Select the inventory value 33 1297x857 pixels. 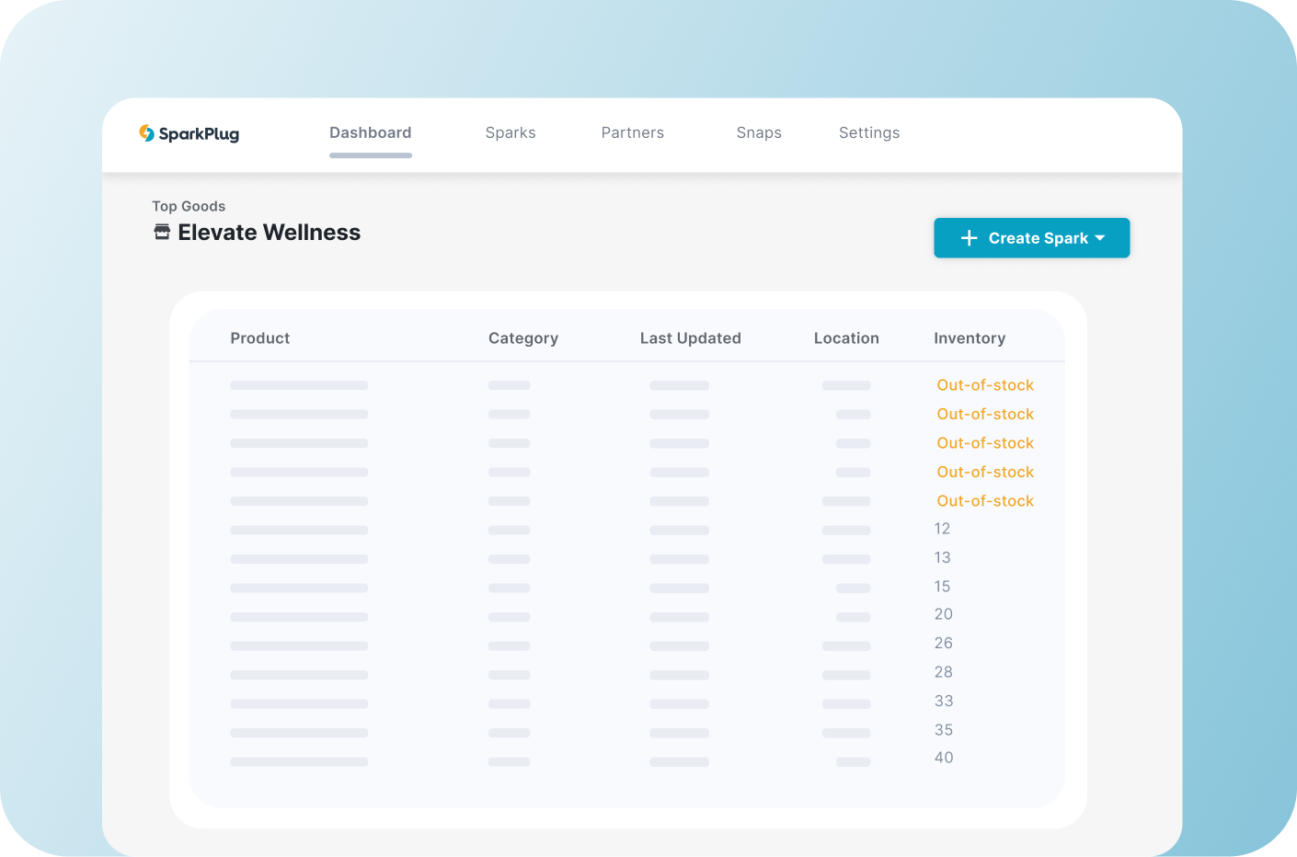coord(944,701)
